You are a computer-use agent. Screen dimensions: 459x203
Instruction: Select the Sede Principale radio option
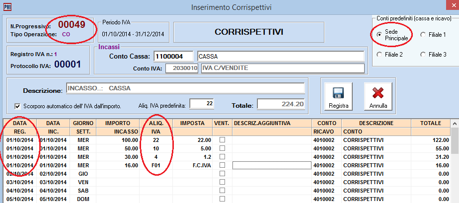[380, 35]
